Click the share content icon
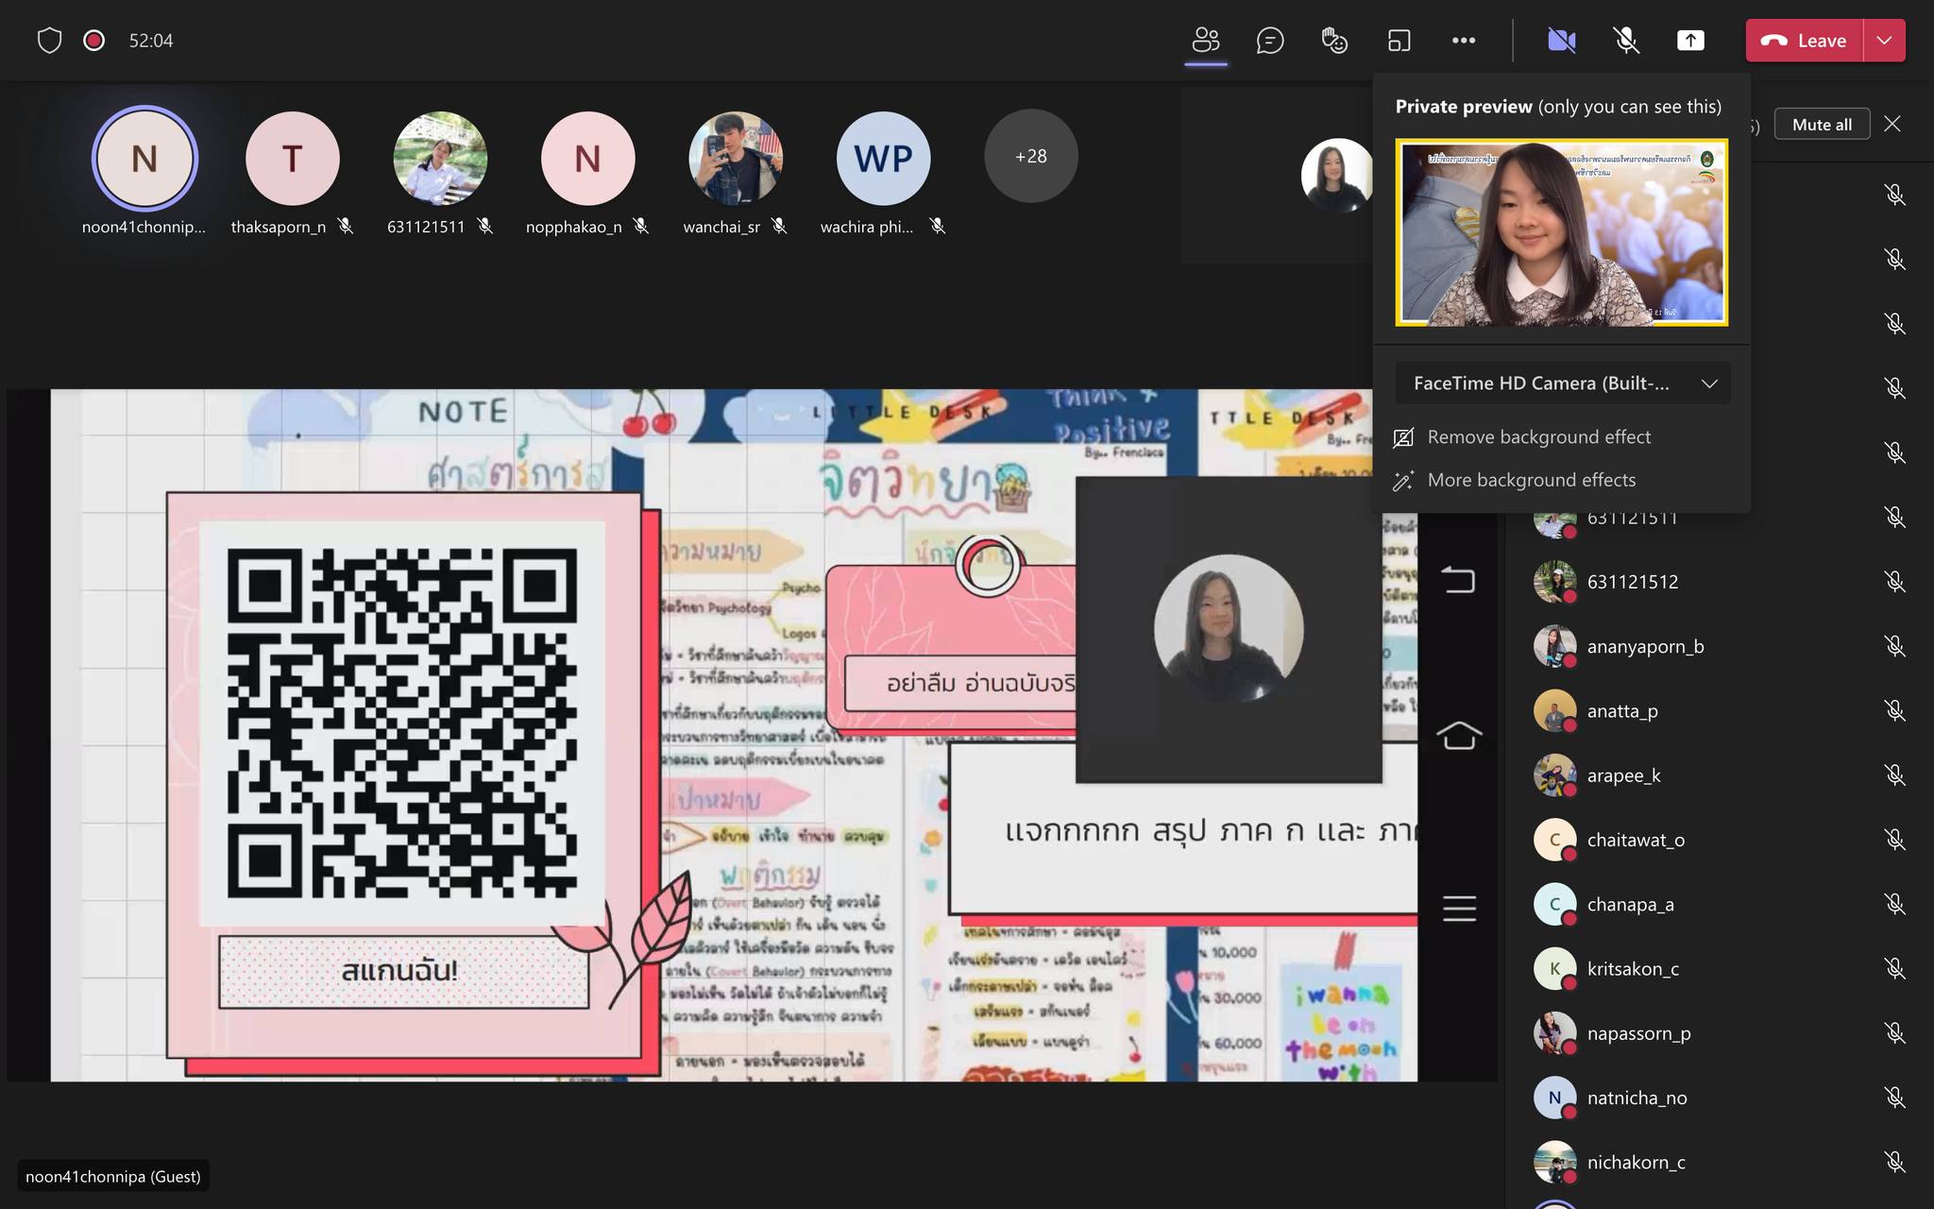The width and height of the screenshot is (1934, 1209). tap(1690, 41)
